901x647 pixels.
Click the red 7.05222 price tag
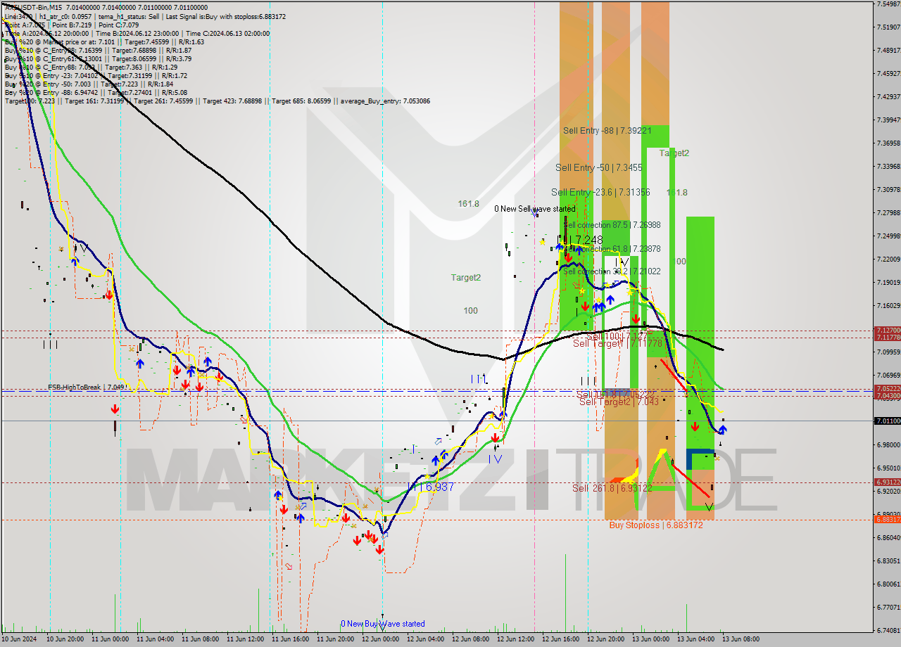[887, 389]
